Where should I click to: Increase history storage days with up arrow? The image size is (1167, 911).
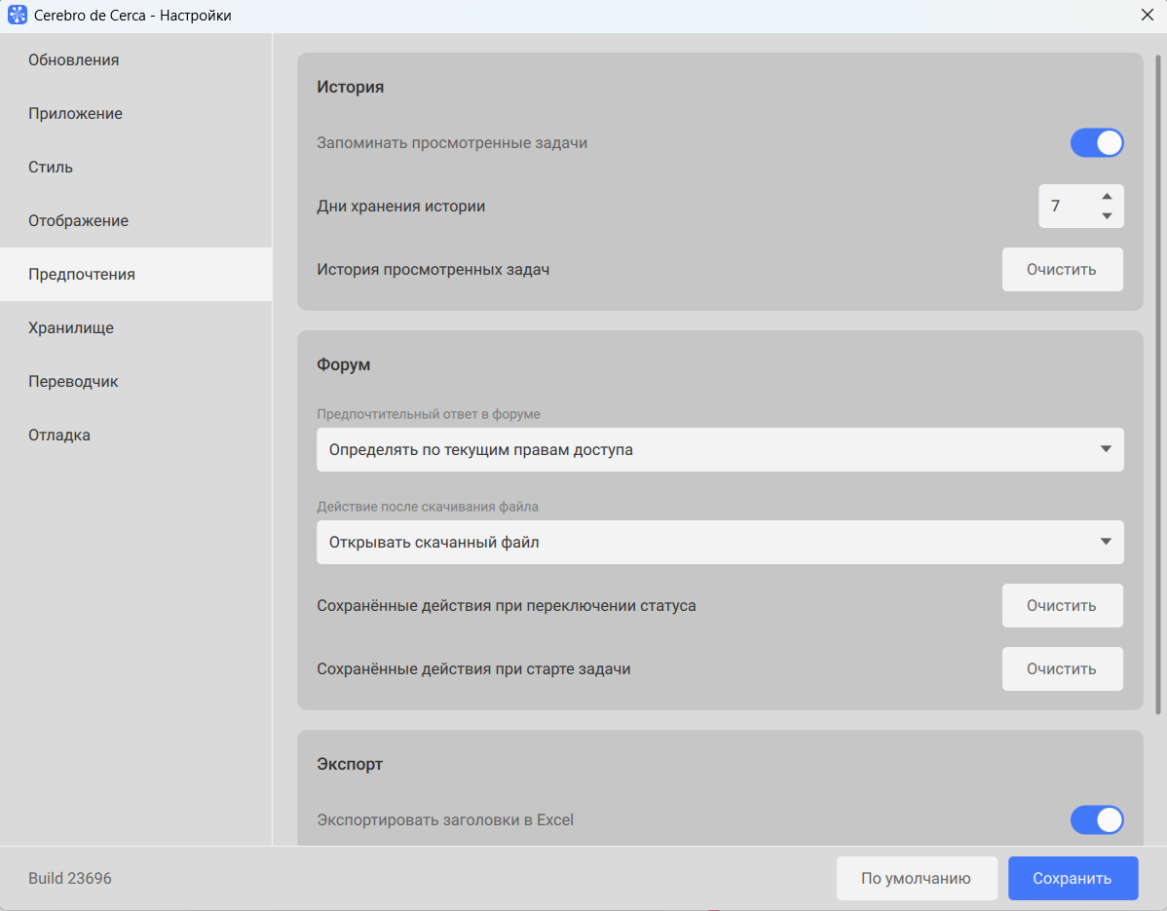tap(1107, 196)
